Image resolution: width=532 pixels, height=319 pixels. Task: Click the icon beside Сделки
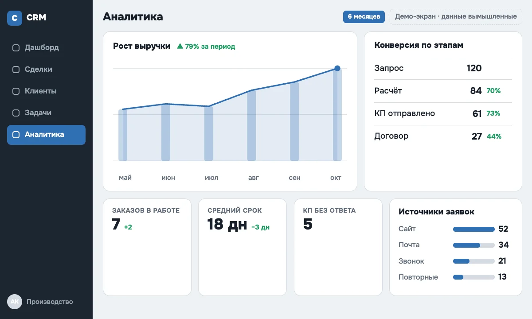[16, 70]
